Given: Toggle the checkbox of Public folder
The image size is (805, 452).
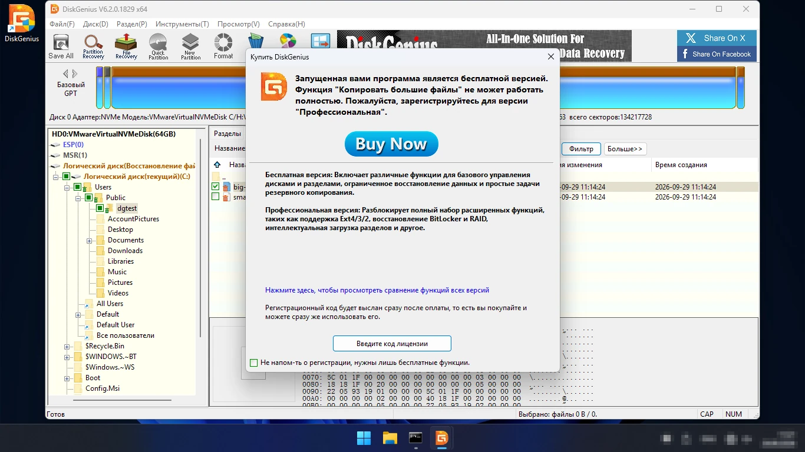Looking at the screenshot, I should pos(88,198).
